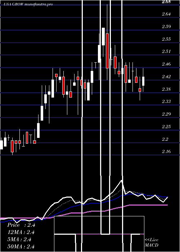This screenshot has height=252, width=180.
Task: Click the 'USA GROW munafasutra.pro' chart title
Action: (x=28, y=4)
